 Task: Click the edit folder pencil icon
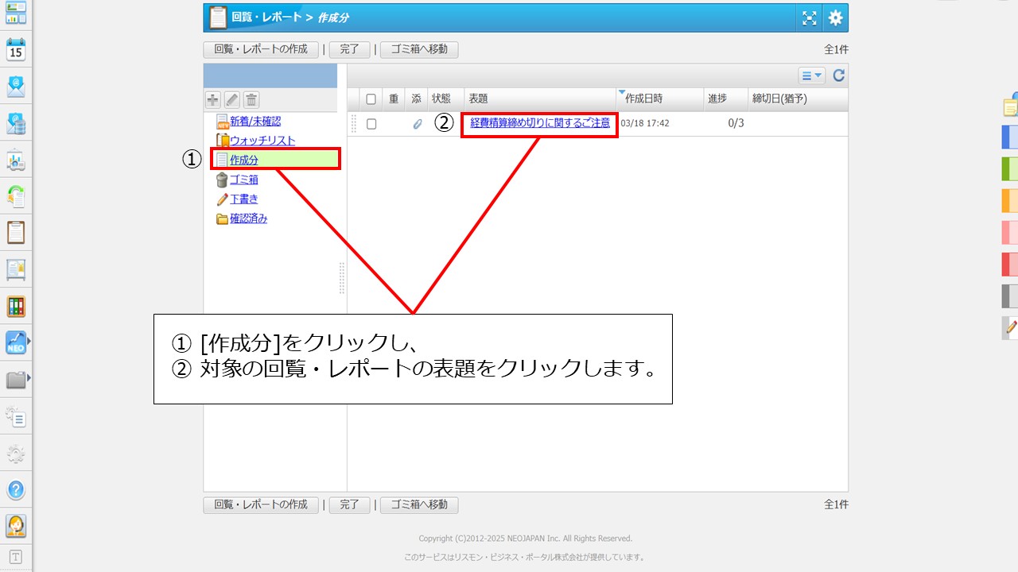(232, 99)
